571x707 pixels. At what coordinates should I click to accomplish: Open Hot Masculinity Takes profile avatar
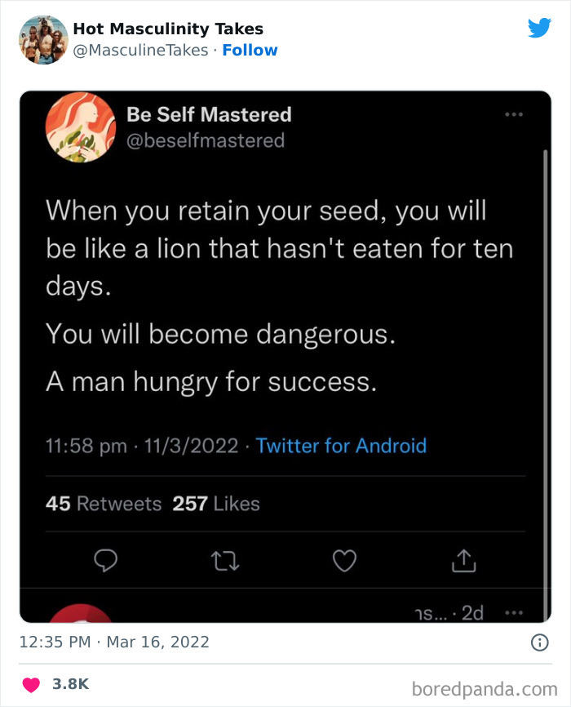tap(42, 37)
